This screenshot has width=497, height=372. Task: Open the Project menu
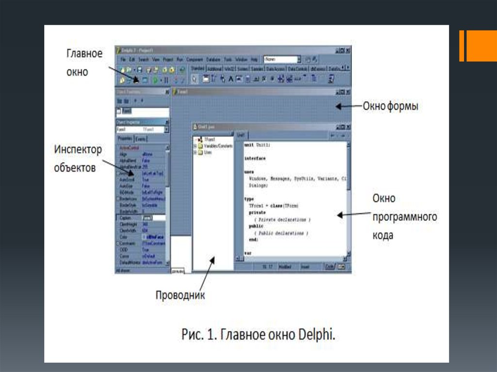pos(168,59)
